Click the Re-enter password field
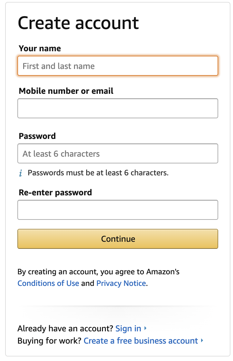This screenshot has height=361, width=233. [117, 210]
